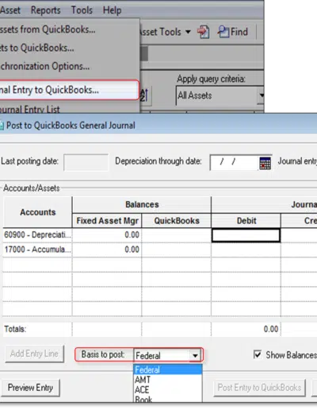Image resolution: width=317 pixels, height=410 pixels.
Task: Click Post Entry to QuickBooks button
Action: pyautogui.click(x=259, y=388)
